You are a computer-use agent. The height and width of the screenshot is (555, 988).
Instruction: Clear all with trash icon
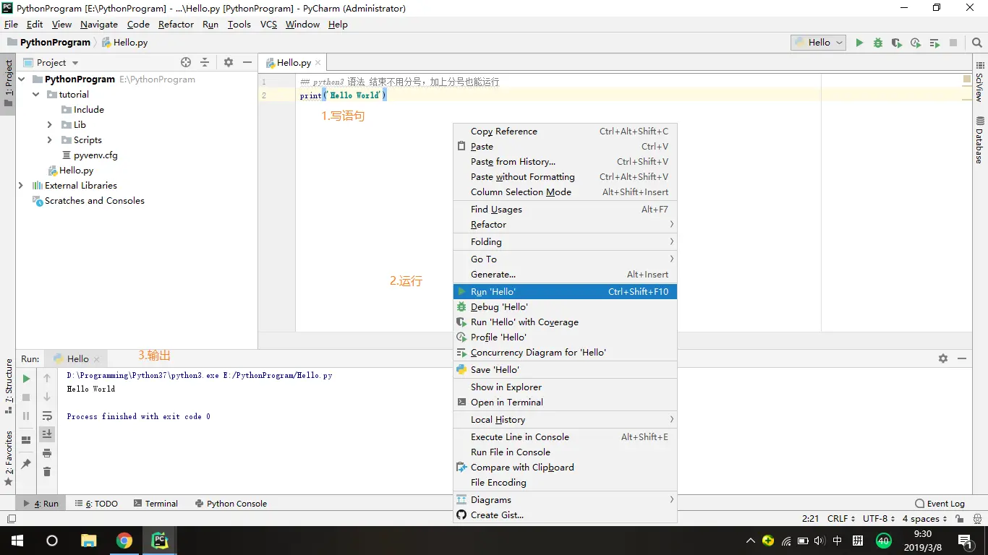[47, 472]
